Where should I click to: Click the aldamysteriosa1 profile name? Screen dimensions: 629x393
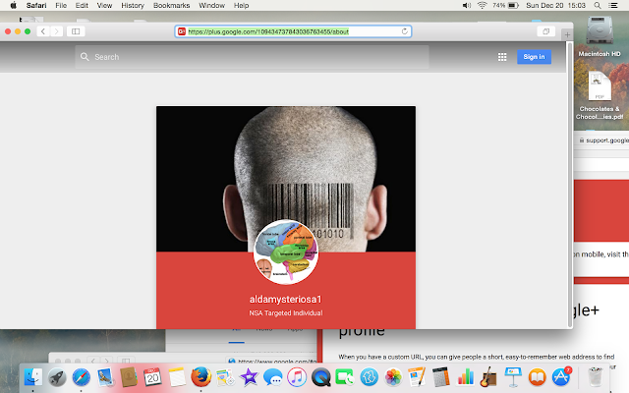click(286, 299)
